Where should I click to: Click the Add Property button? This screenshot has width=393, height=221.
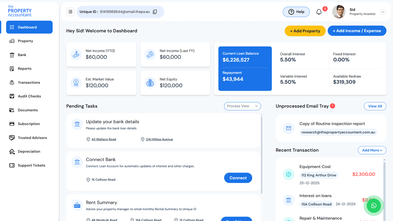click(305, 30)
